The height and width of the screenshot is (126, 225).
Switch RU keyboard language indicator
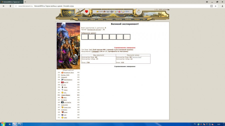[195, 124]
